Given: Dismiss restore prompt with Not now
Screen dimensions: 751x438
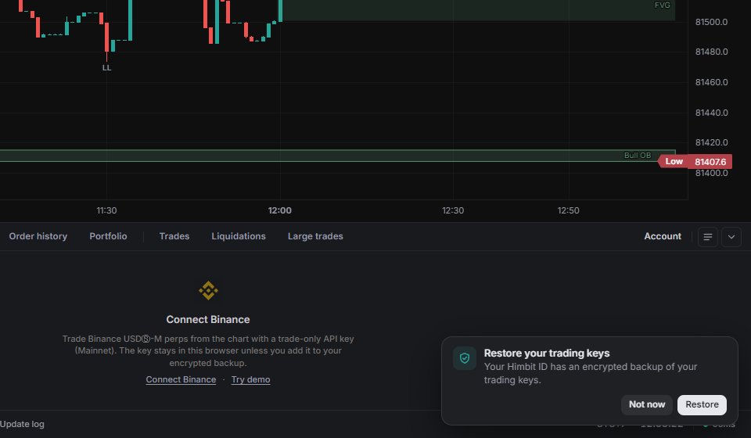Looking at the screenshot, I should [647, 404].
